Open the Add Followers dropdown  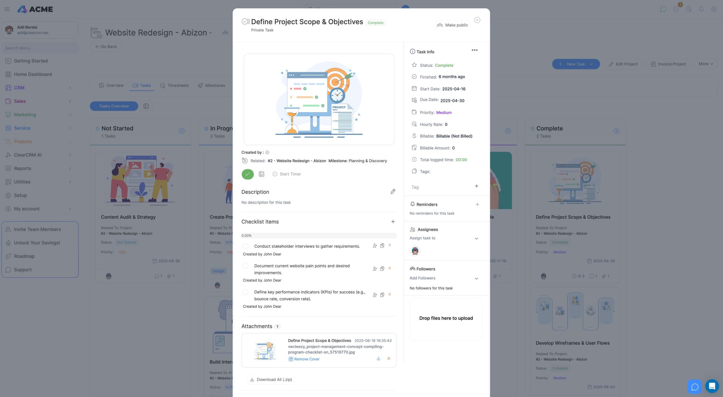pos(476,279)
